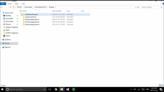Click This PC in the address bar
164x92 pixels.
click(x=19, y=7)
